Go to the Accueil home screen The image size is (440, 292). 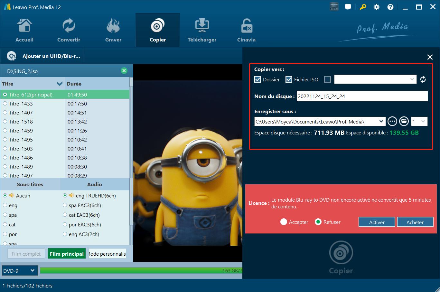[24, 31]
